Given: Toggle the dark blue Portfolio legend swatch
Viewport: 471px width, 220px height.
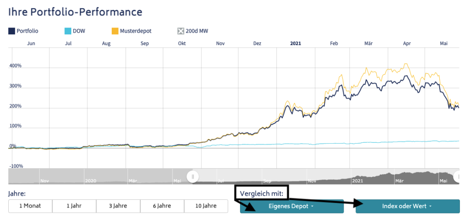Looking at the screenshot, I should click(x=11, y=31).
